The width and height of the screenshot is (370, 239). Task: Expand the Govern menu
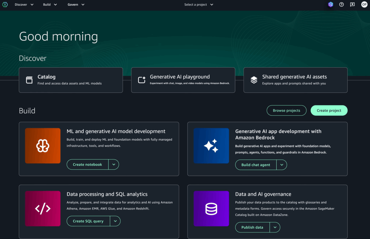click(x=76, y=4)
